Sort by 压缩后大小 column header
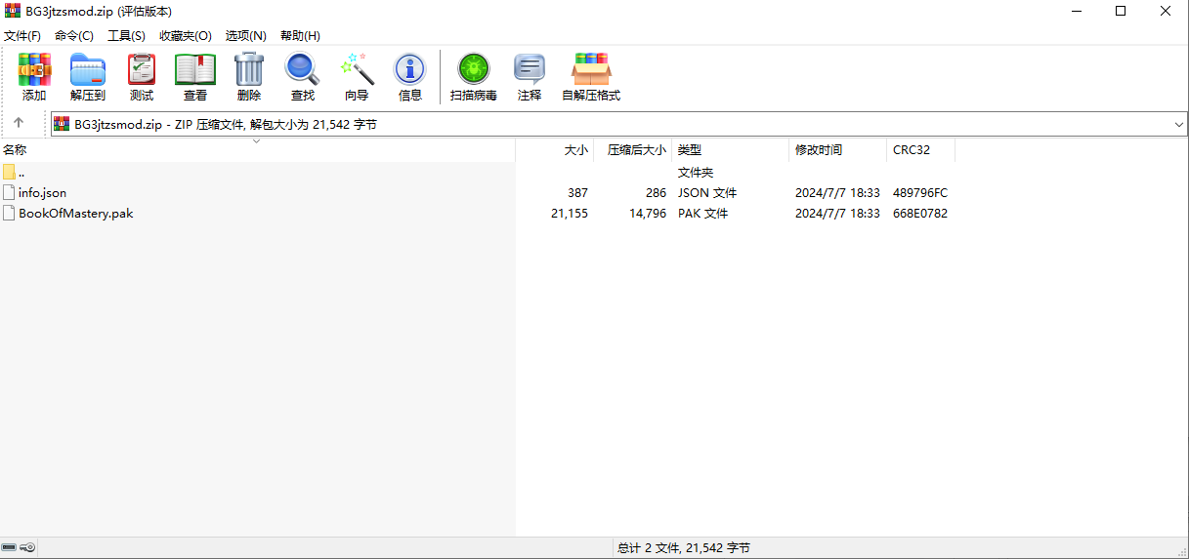 (x=632, y=150)
